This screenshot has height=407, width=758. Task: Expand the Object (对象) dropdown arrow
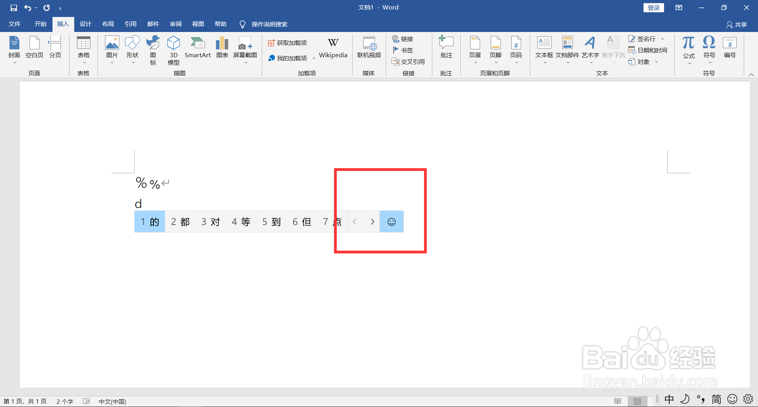click(657, 62)
